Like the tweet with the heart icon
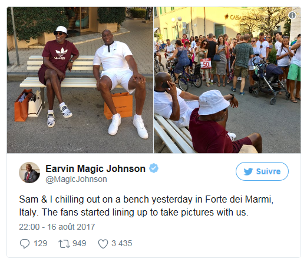 103,244
